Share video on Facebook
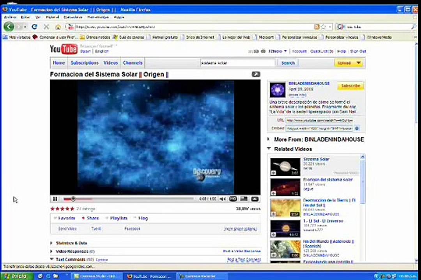 click(132, 229)
